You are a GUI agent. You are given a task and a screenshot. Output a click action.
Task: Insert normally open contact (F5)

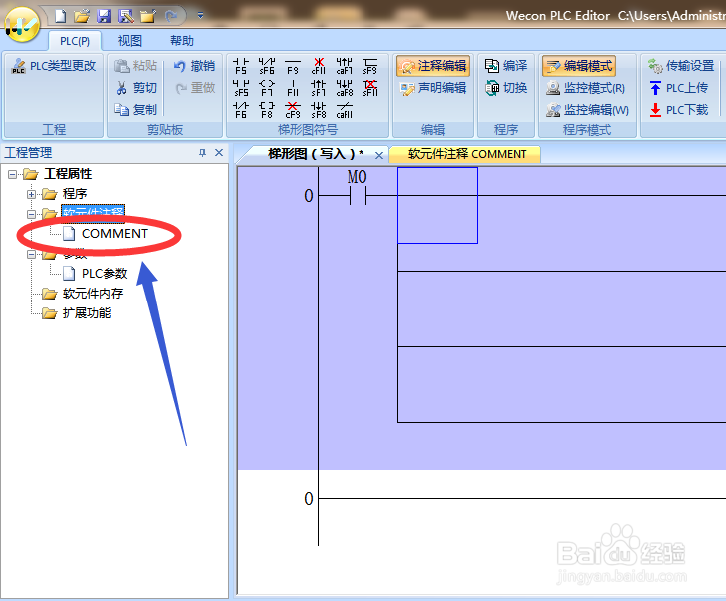tap(241, 66)
